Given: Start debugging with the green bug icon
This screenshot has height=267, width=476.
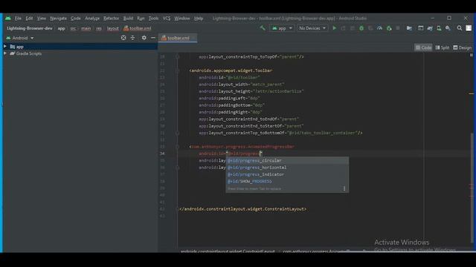Looking at the screenshot, I should click(361, 28).
